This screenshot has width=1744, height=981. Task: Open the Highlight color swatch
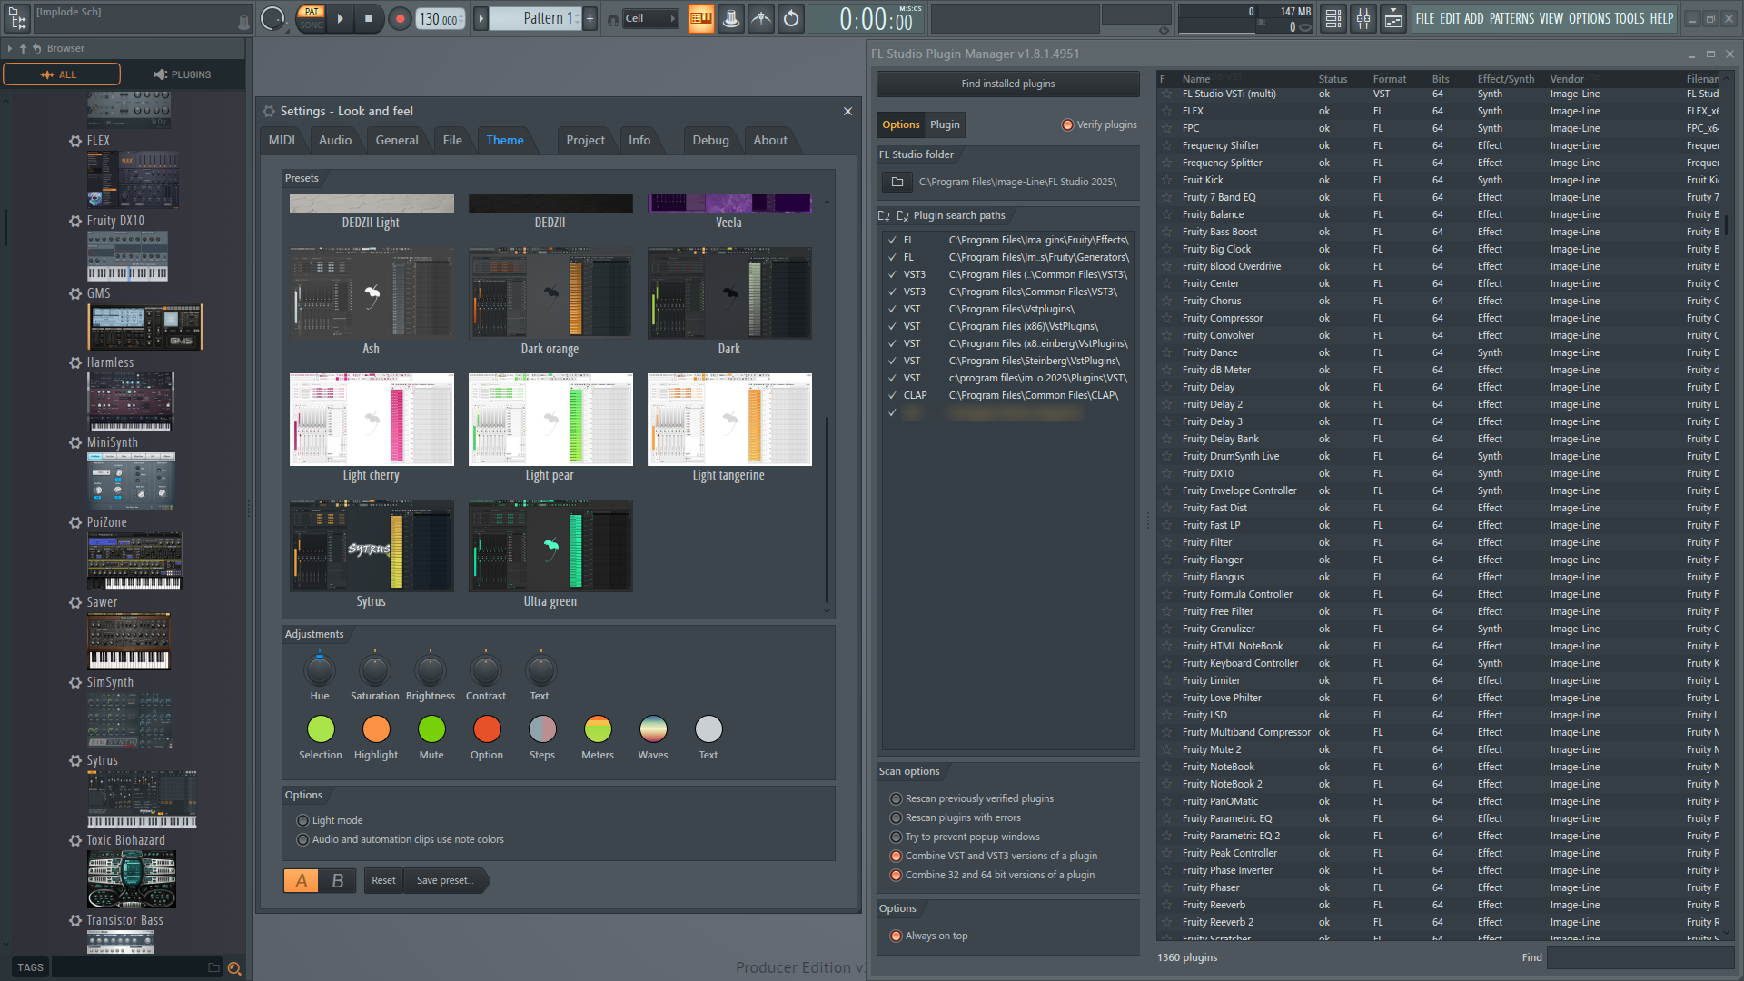tap(376, 728)
